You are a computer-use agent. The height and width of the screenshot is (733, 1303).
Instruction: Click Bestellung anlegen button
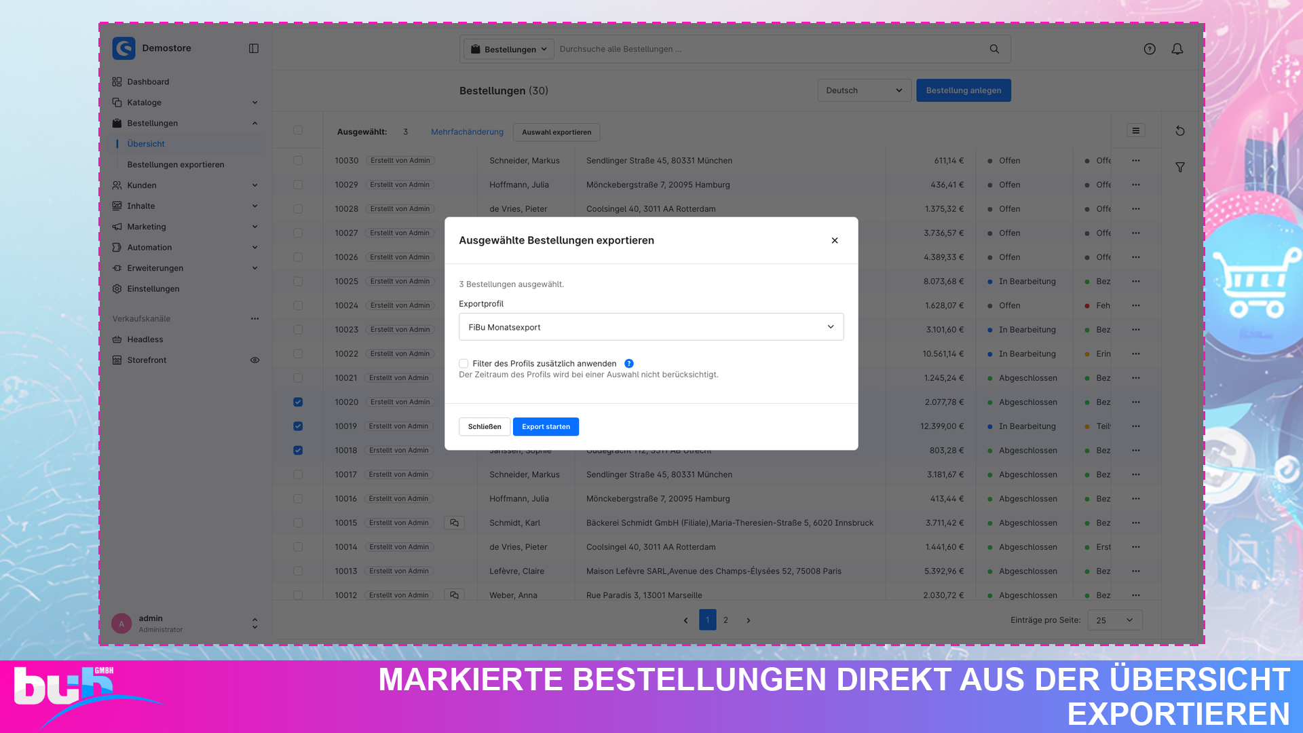[964, 90]
